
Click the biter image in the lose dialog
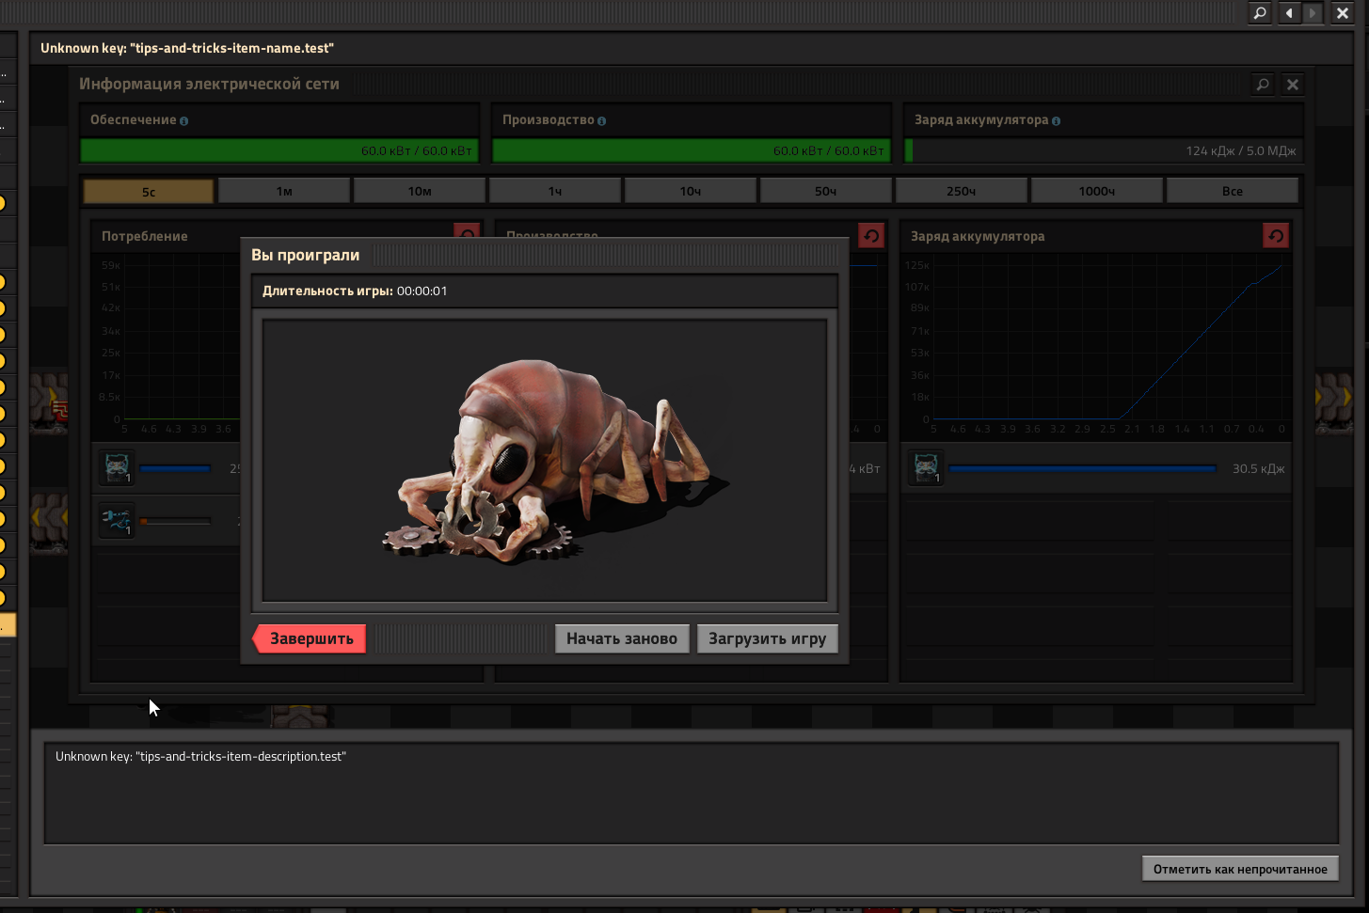coord(545,461)
